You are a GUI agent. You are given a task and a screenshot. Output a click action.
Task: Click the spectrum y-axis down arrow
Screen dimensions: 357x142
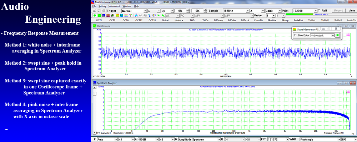[95, 133]
